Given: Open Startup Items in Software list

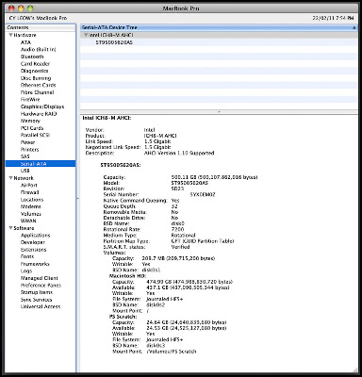Looking at the screenshot, I should coord(37,292).
